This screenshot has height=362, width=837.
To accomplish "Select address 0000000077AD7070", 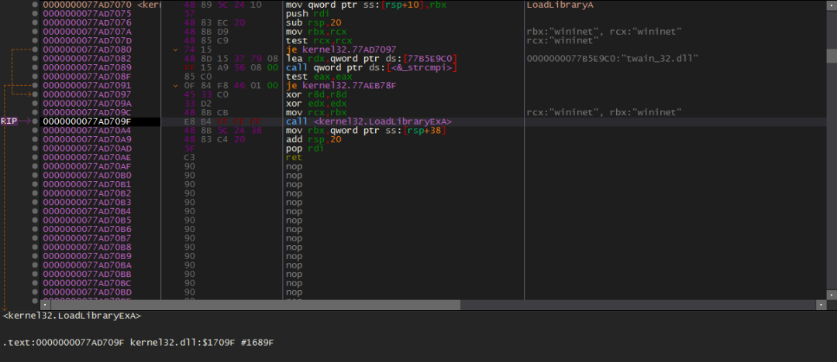I will pyautogui.click(x=87, y=5).
